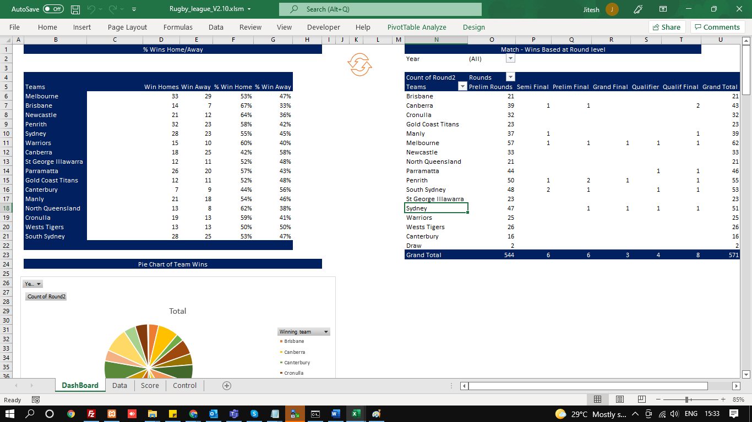Expand the Rounds column filter dropdown
The width and height of the screenshot is (752, 422).
coord(510,77)
